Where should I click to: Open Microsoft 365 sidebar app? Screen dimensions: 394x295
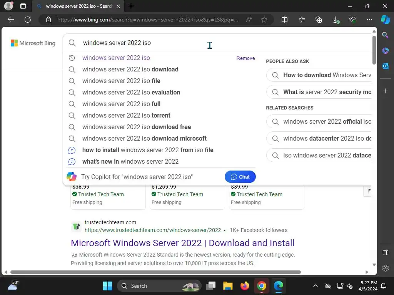(x=386, y=50)
